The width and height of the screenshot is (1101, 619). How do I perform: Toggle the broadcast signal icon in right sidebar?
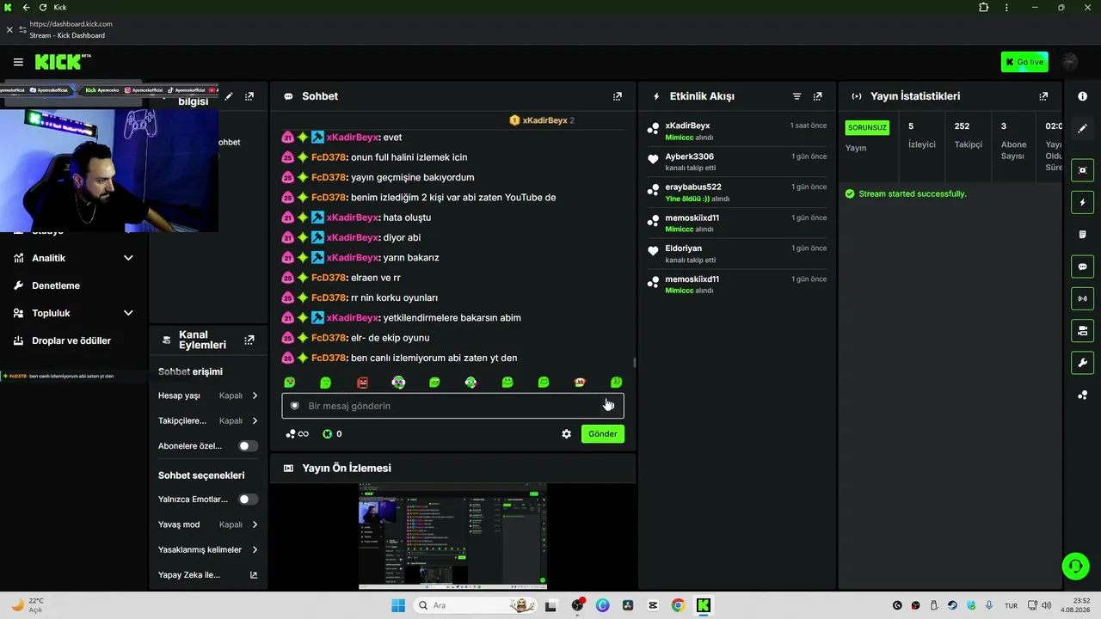point(1082,298)
